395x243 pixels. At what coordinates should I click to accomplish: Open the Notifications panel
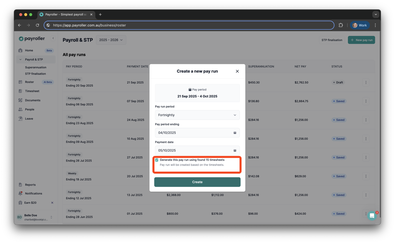pos(33,193)
